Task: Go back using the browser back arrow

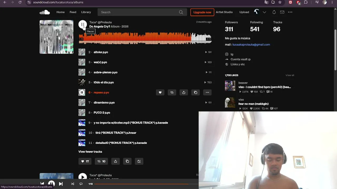Action: [5, 2]
